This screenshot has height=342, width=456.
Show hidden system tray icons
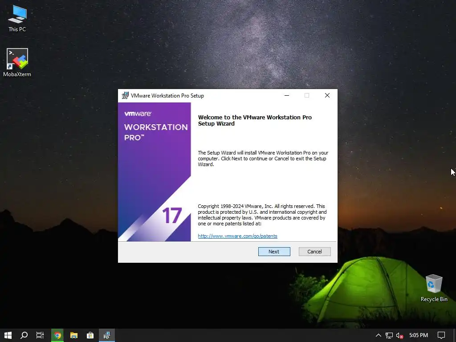(379, 335)
